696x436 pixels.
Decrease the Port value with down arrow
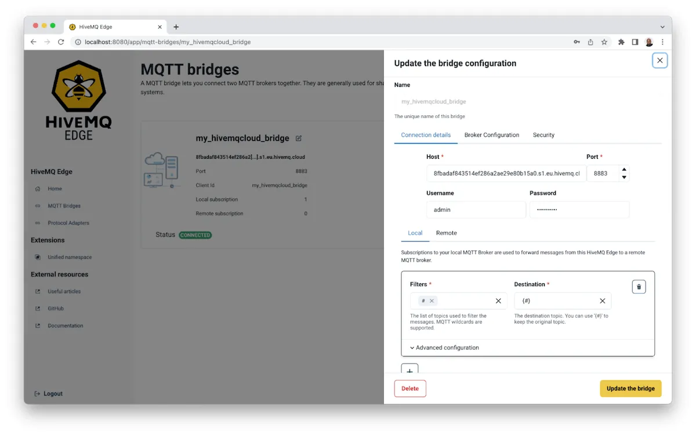pyautogui.click(x=624, y=177)
